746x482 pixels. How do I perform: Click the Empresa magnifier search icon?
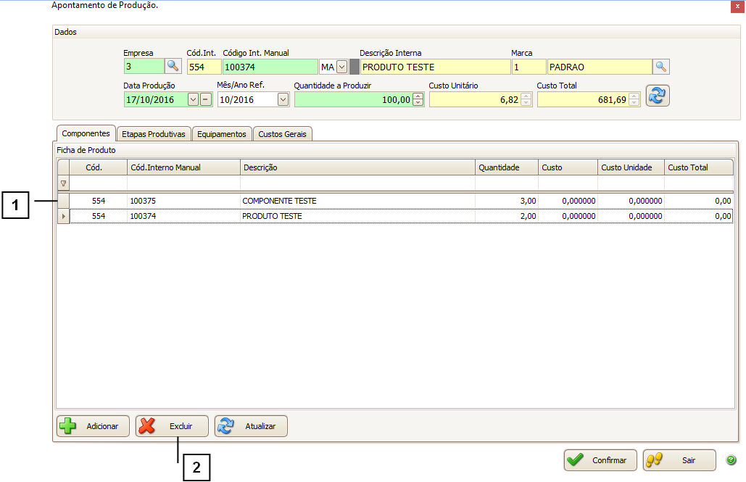click(173, 67)
